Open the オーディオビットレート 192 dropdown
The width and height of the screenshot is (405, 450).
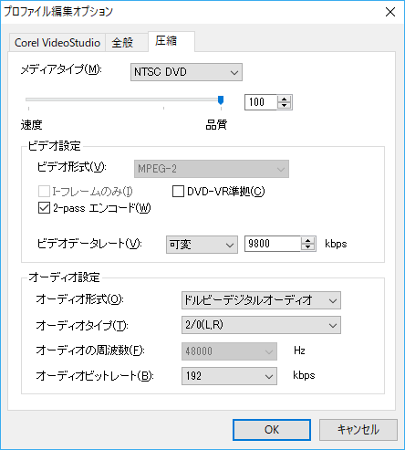tap(229, 376)
